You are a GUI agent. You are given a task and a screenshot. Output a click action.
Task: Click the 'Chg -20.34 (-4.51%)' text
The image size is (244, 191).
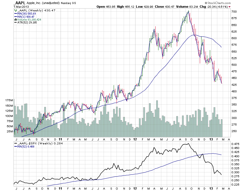pos(214,7)
